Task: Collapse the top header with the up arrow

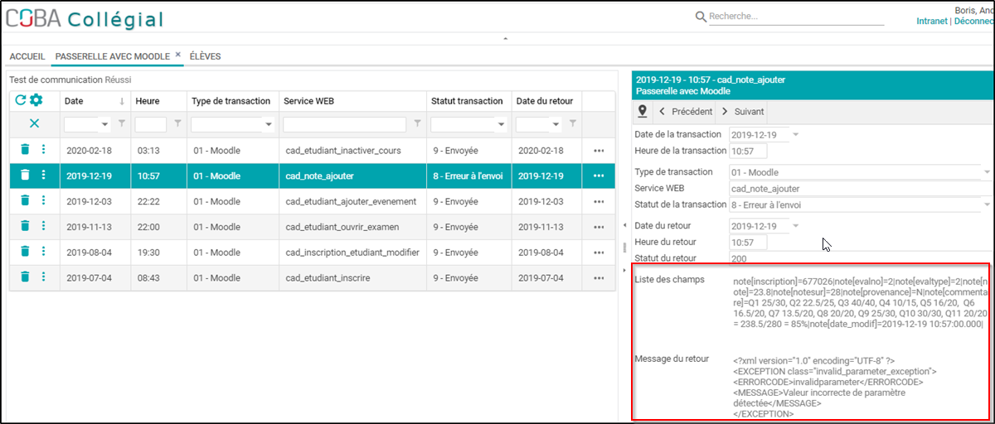Action: (x=505, y=39)
